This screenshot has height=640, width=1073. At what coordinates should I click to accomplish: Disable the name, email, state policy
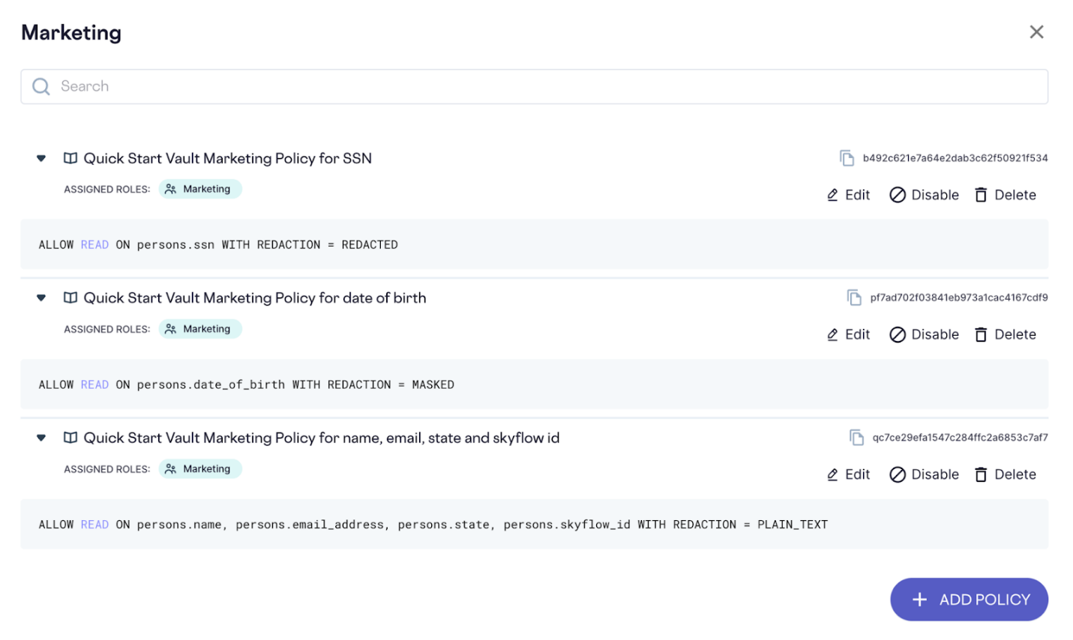point(924,474)
